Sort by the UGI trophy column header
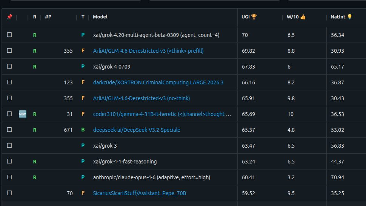Screen dimensions: 366x206 249,17
